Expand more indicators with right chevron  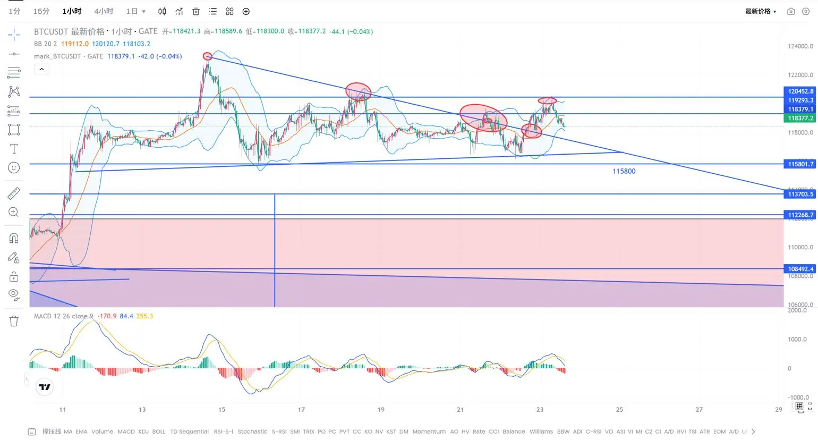pyautogui.click(x=753, y=431)
